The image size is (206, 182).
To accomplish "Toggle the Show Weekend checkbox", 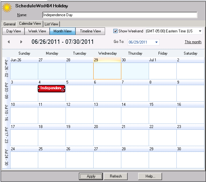I will 116,31.
